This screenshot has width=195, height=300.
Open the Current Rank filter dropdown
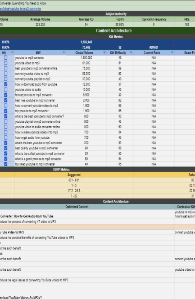[172, 52]
